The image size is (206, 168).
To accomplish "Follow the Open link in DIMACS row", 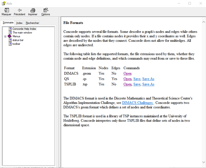I will click(127, 73).
